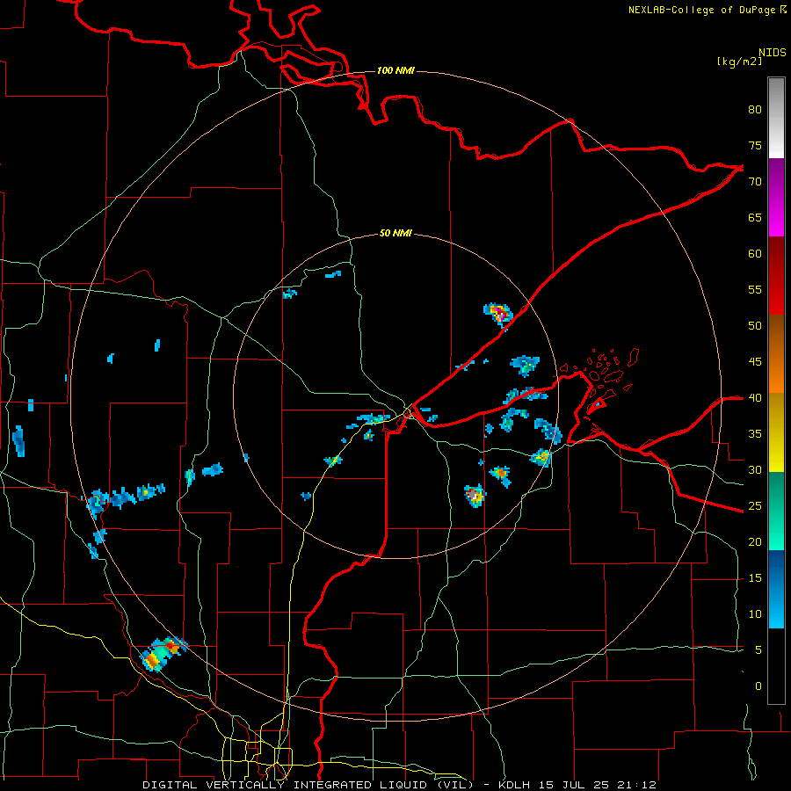This screenshot has height=791, width=791.
Task: Click the 15 value on the scale
Action: click(x=755, y=578)
